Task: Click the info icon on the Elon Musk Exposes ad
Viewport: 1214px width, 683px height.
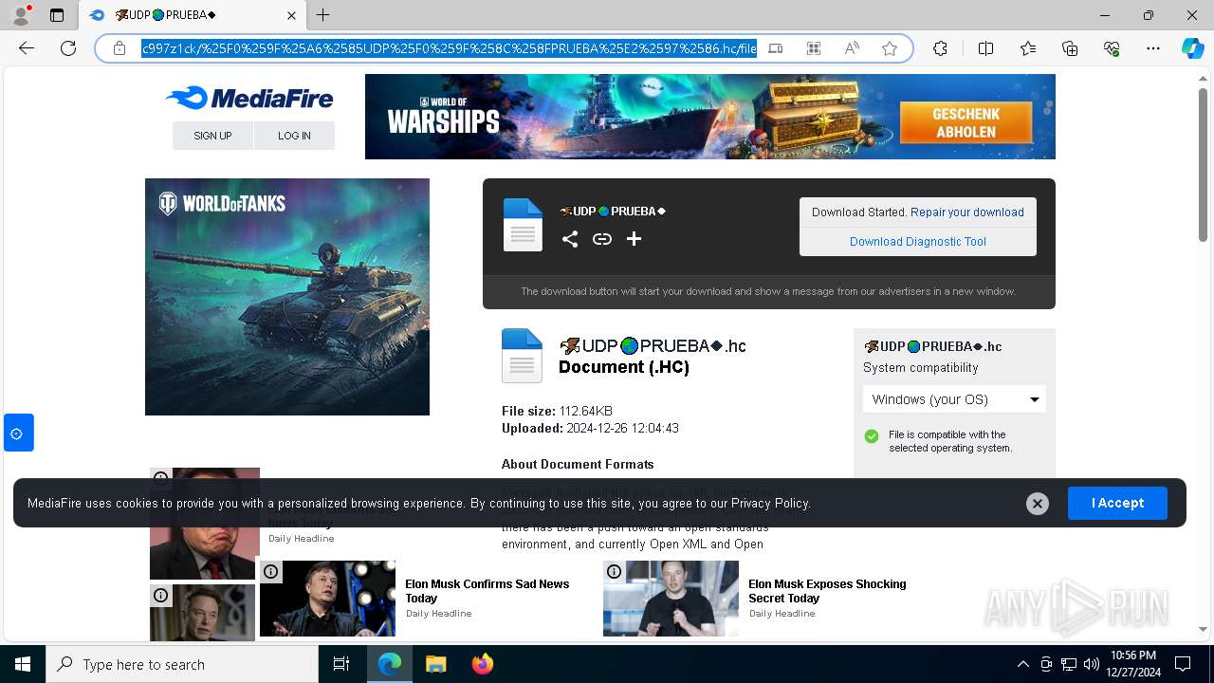Action: pyautogui.click(x=615, y=571)
